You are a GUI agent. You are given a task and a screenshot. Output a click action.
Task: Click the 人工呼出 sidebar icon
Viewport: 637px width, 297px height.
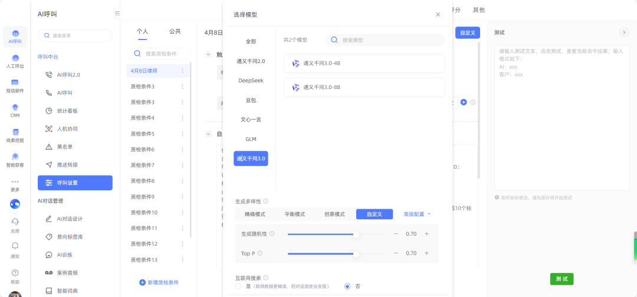click(x=15, y=60)
